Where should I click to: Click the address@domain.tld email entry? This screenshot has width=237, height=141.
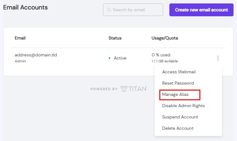(x=36, y=55)
